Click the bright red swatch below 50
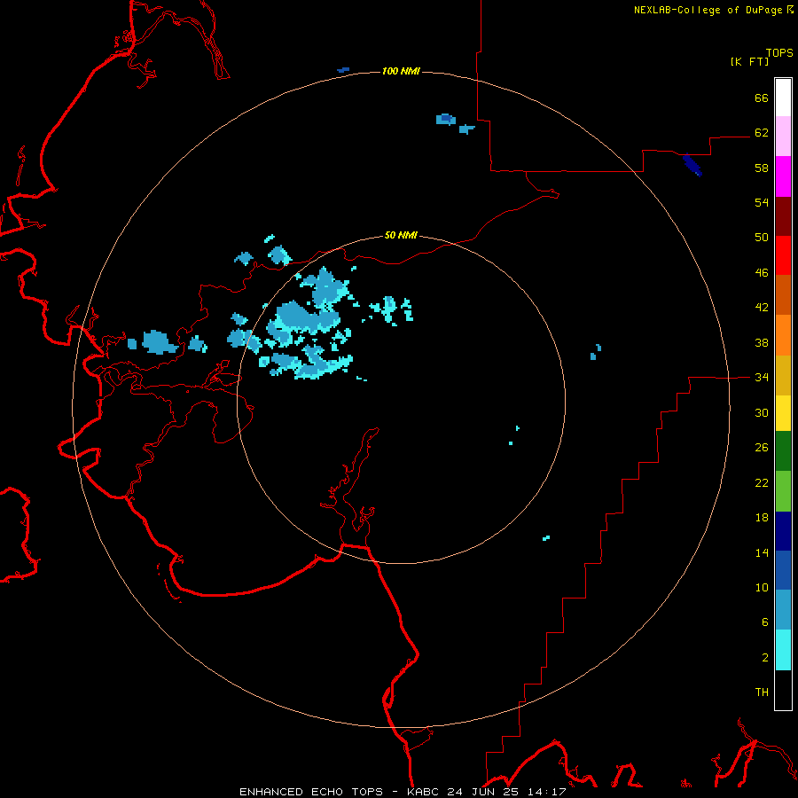The height and width of the screenshot is (798, 798). point(783,255)
